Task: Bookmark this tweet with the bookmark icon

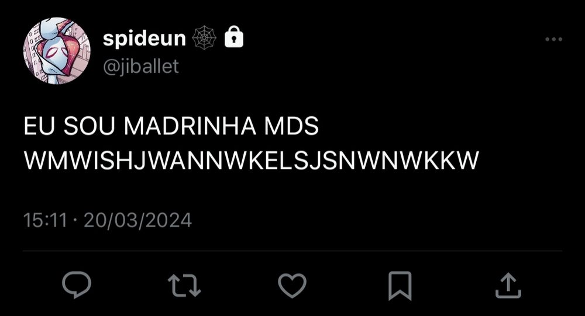Action: click(x=400, y=286)
